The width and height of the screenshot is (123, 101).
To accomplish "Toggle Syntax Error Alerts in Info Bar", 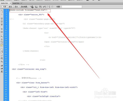I will (x=2, y=45).
